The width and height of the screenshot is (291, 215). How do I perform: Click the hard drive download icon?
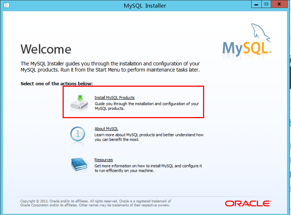79,104
